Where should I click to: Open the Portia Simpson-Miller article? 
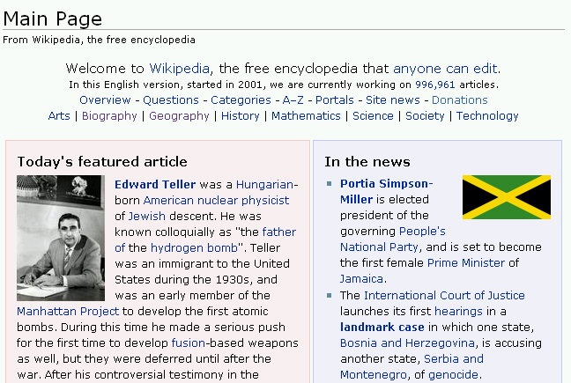click(x=386, y=191)
